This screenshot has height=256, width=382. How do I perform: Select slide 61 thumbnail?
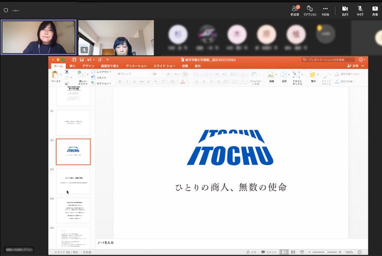pos(74,123)
